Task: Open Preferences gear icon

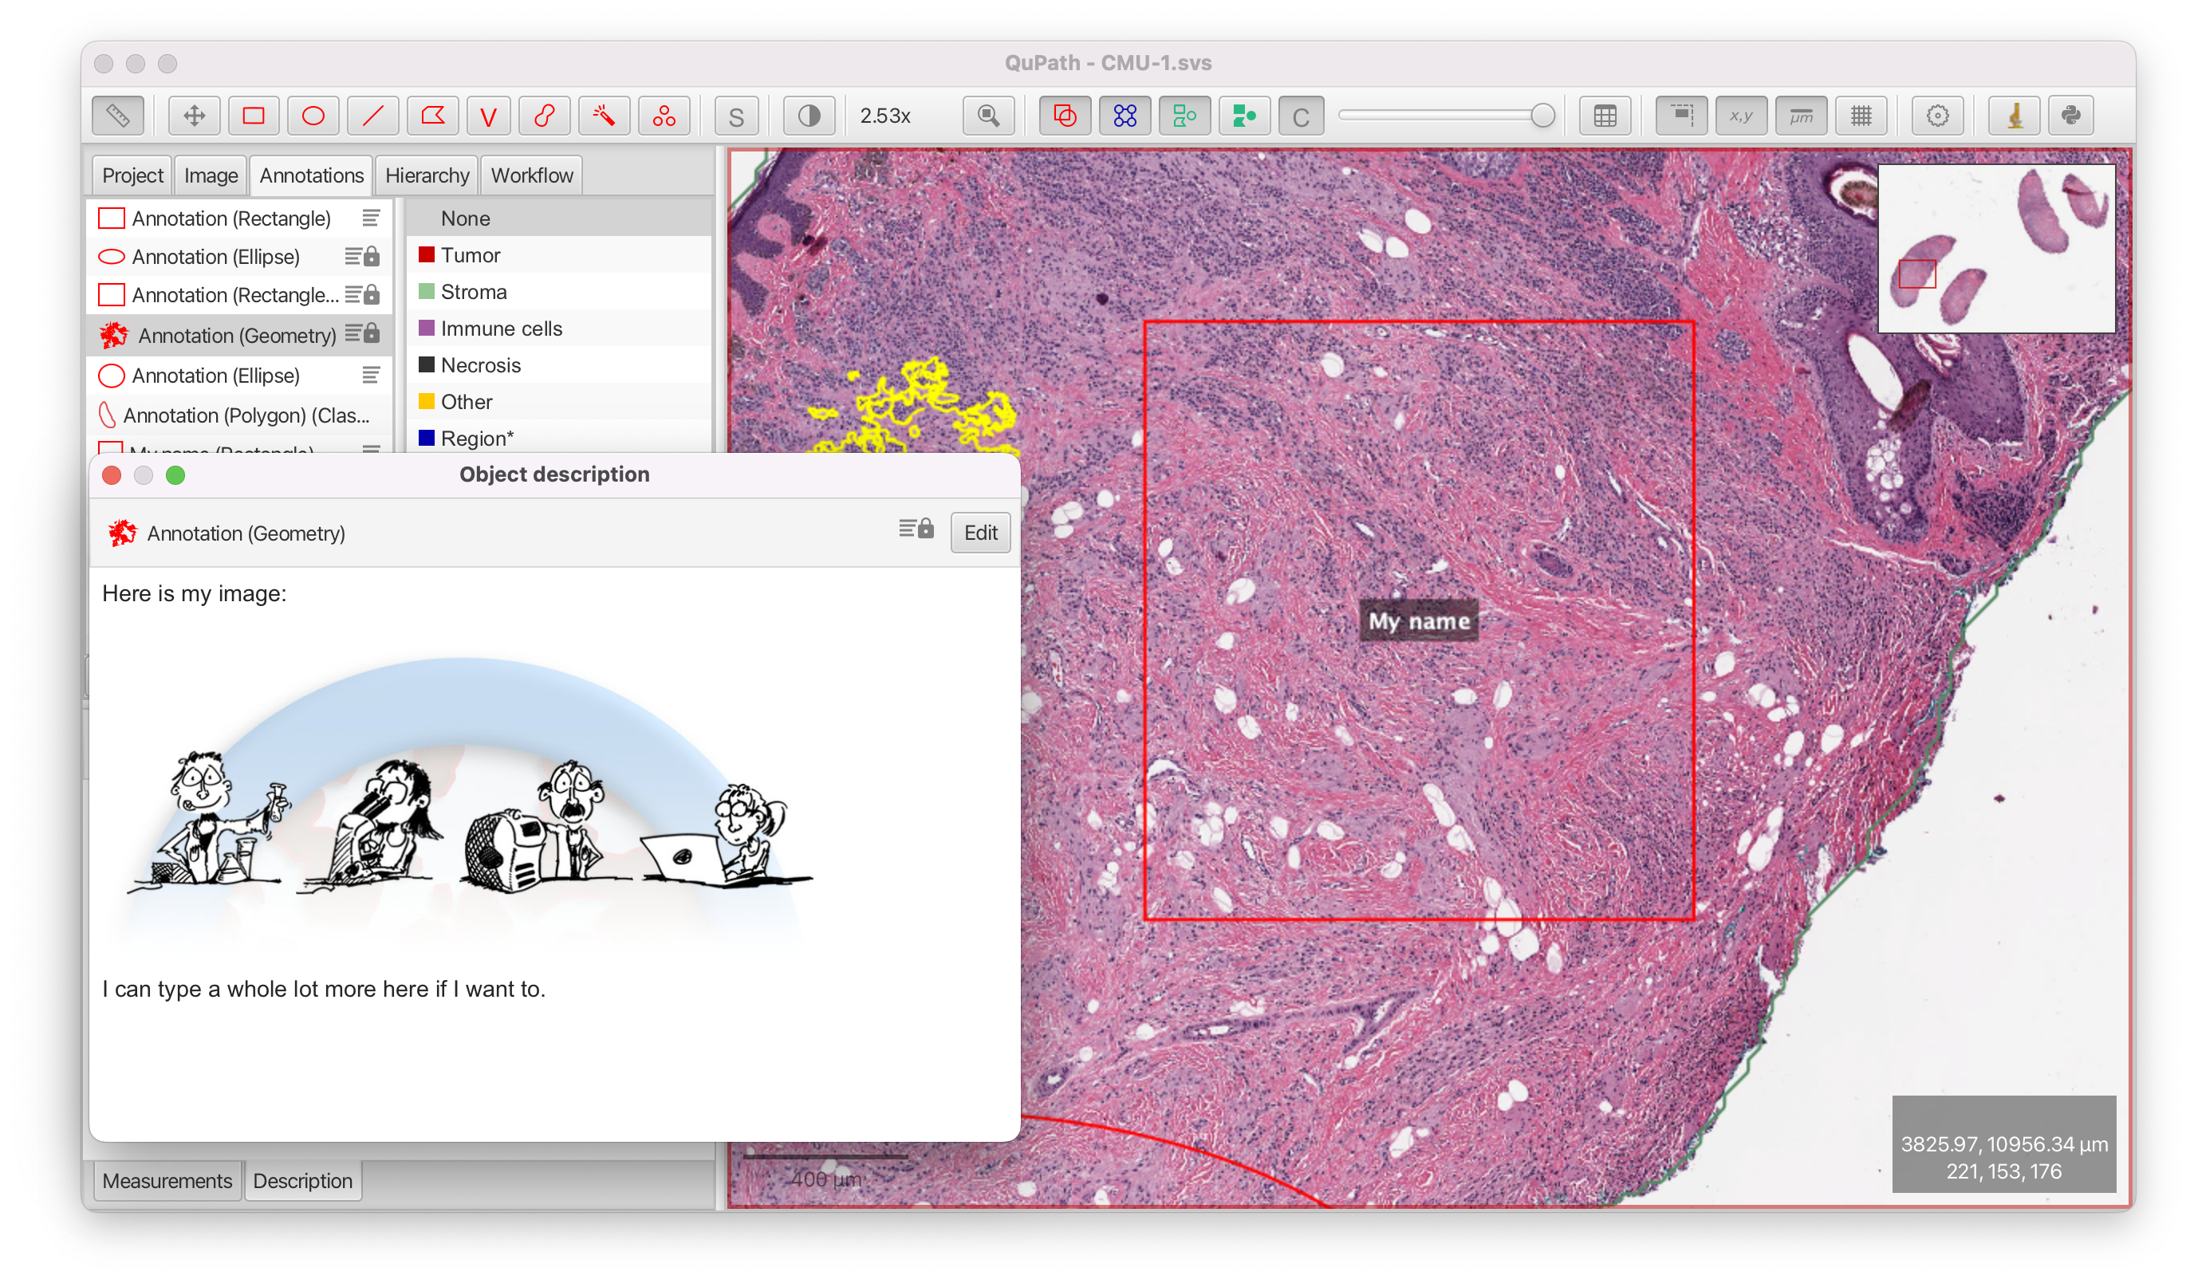Action: [x=1937, y=116]
